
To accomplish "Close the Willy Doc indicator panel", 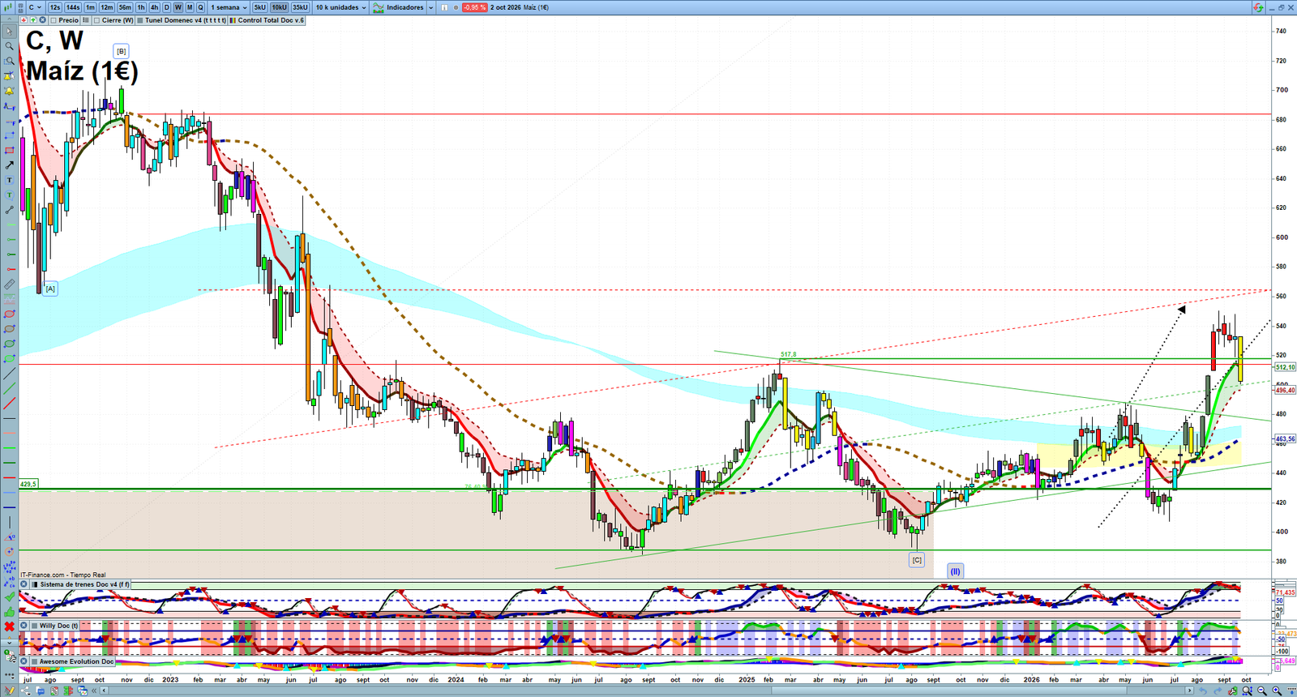I will click(24, 626).
